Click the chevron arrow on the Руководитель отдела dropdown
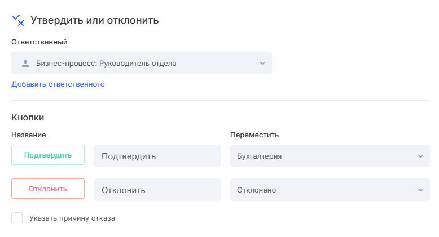 (262, 64)
